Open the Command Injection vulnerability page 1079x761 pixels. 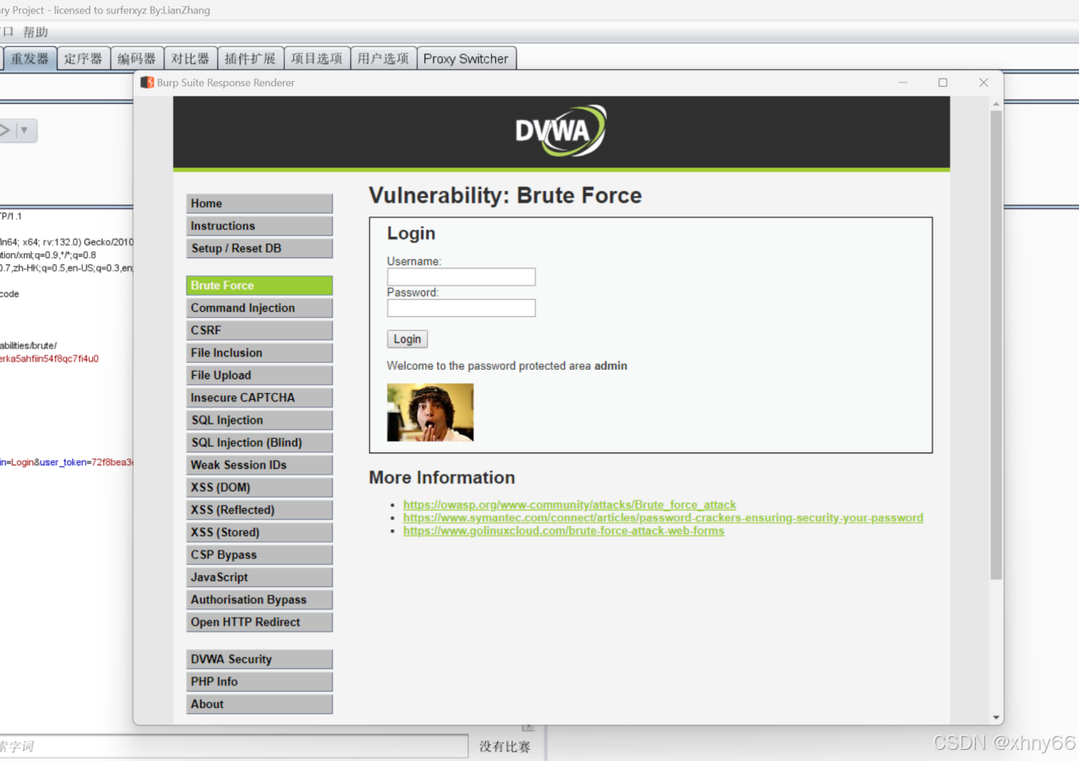click(x=259, y=308)
